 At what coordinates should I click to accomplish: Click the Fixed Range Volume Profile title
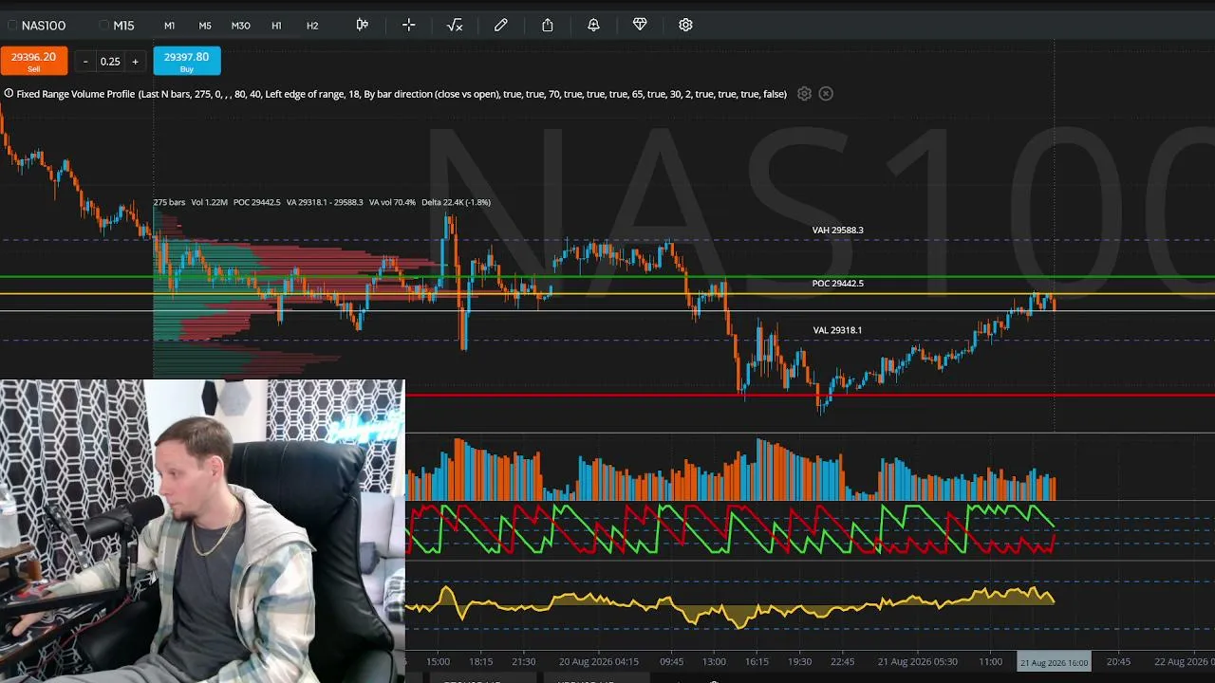coord(76,94)
